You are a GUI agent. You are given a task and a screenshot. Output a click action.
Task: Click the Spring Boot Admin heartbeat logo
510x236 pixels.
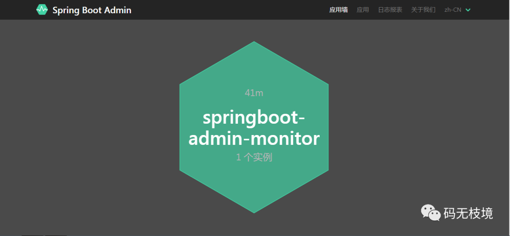click(42, 10)
